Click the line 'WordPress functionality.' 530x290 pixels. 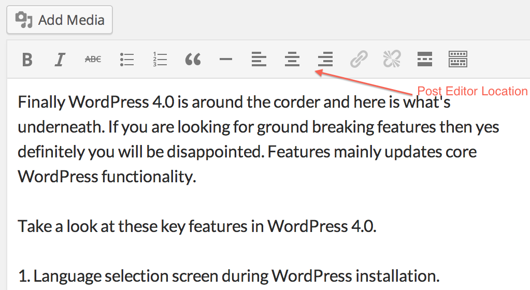[x=107, y=177]
